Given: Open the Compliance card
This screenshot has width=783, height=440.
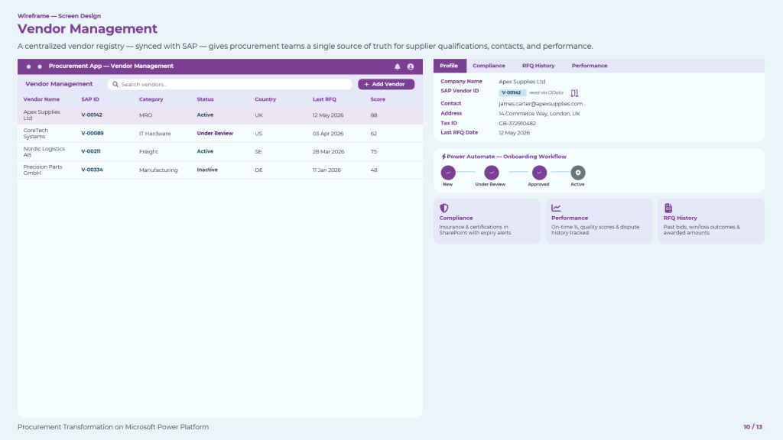Looking at the screenshot, I should click(487, 221).
